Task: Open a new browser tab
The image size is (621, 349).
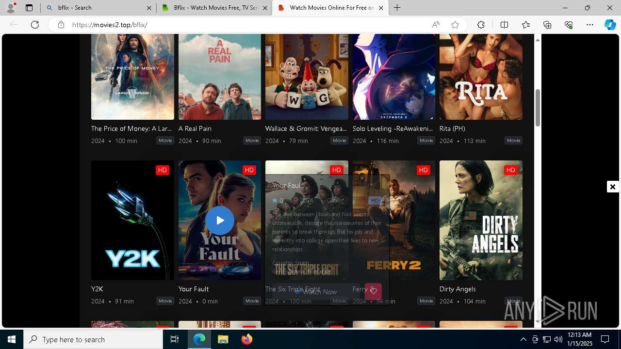Action: click(397, 8)
